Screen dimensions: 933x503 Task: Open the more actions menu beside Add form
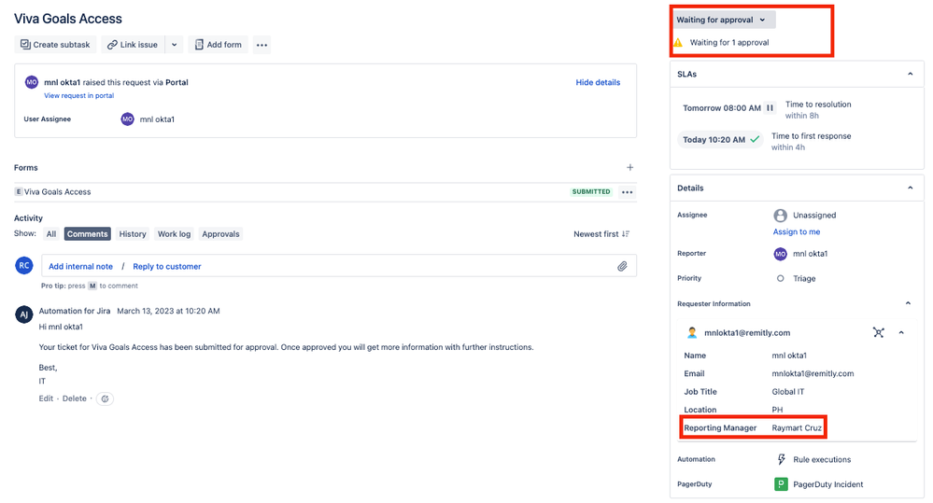[262, 45]
